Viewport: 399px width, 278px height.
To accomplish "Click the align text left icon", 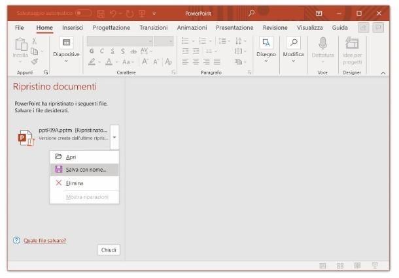I will [x=185, y=61].
